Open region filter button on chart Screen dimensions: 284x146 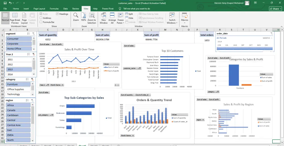coord(200,120)
